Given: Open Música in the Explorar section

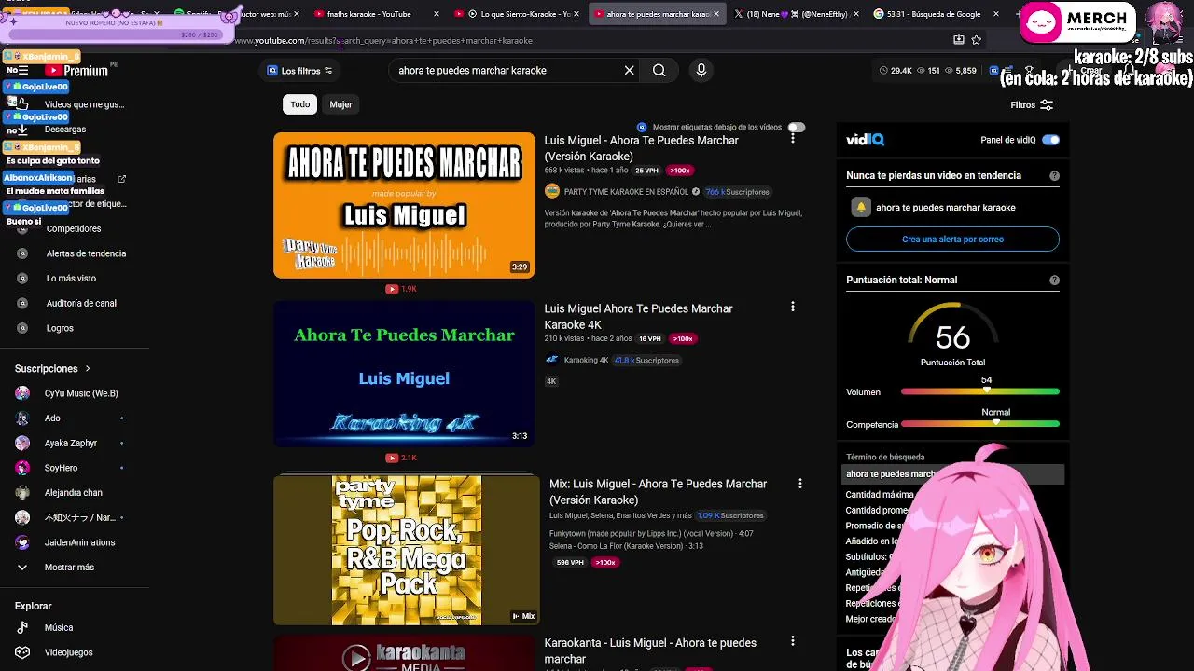Looking at the screenshot, I should (x=59, y=627).
